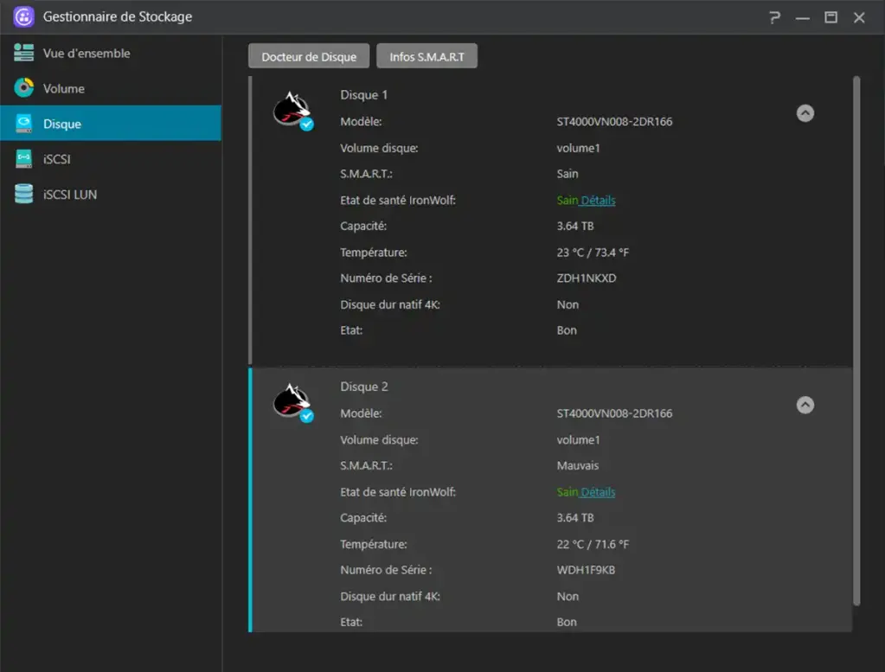
Task: Open IronWolf Détails link for Disque 2
Action: pos(599,492)
